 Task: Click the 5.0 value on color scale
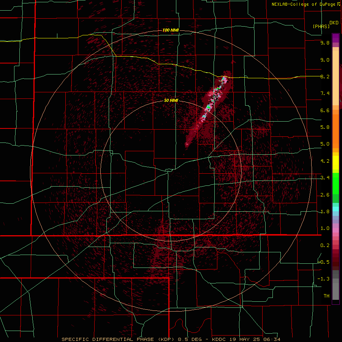pos(325,144)
